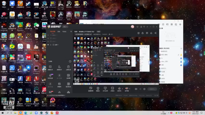Add a multimedia source (多媒体)
205x115 pixels.
pos(112,89)
